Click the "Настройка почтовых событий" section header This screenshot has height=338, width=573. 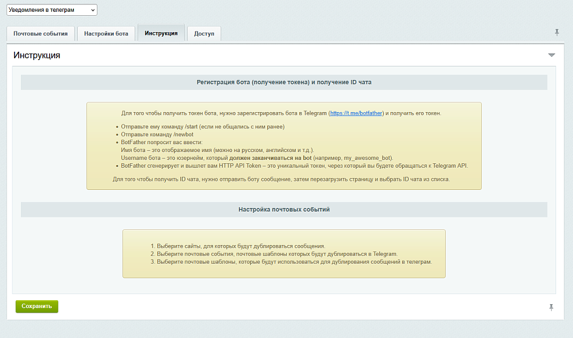[284, 209]
